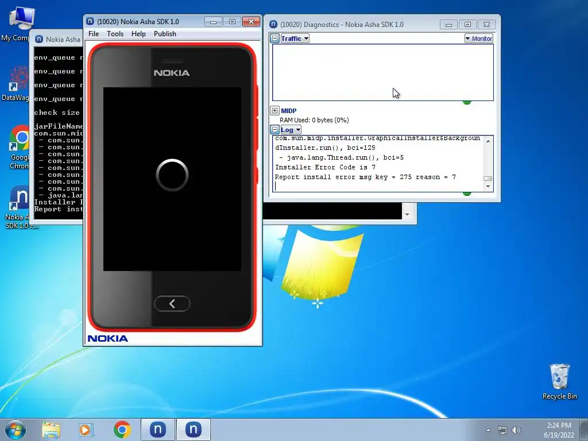
Task: Click the volume tray icon
Action: pyautogui.click(x=516, y=430)
